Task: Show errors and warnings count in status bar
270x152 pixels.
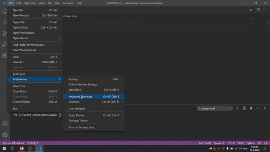Action: (33, 143)
